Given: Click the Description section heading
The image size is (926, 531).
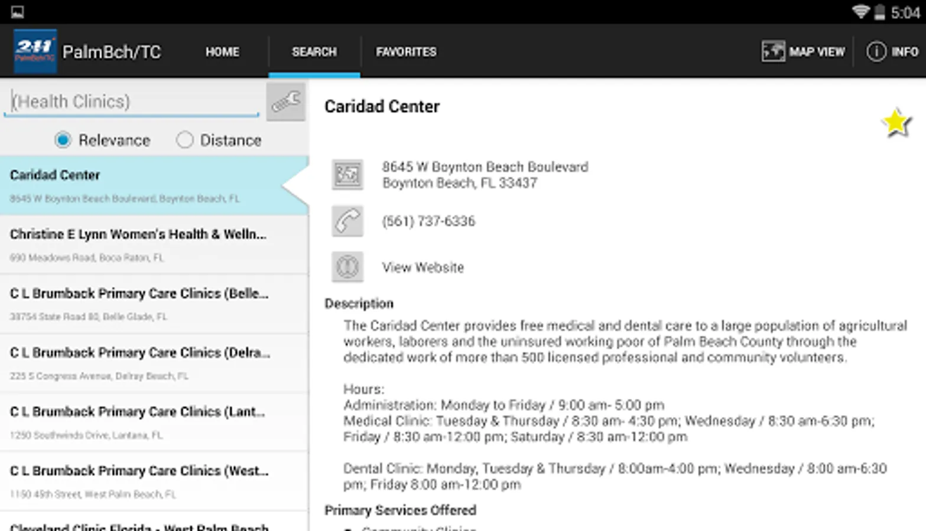Looking at the screenshot, I should [x=359, y=303].
